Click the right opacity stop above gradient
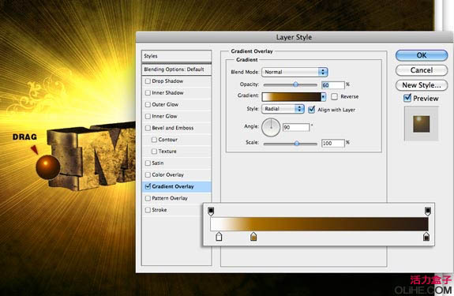This screenshot has width=454, height=296. click(x=428, y=211)
